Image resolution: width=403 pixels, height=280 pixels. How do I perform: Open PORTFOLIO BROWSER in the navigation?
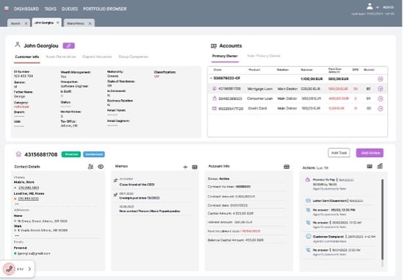104,9
